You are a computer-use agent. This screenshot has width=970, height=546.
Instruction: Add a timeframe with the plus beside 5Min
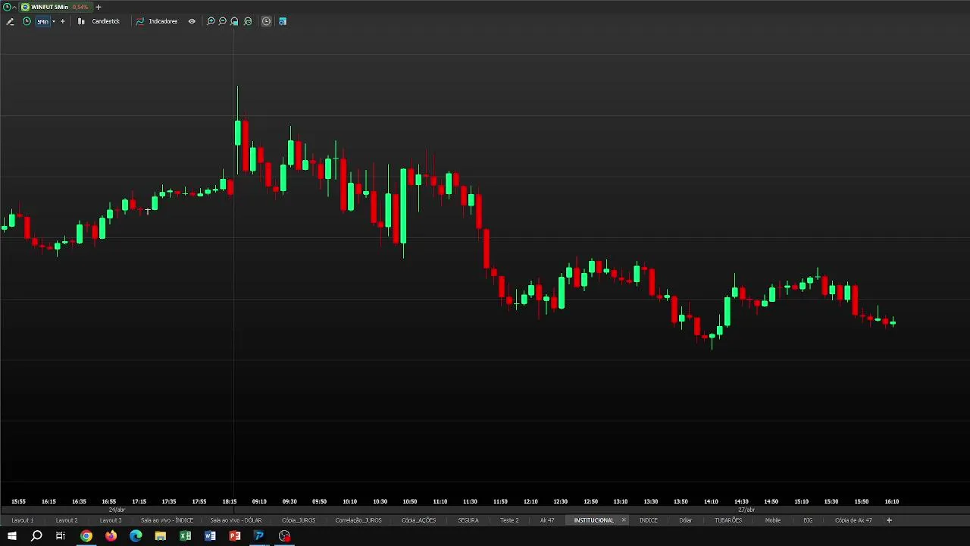(x=62, y=21)
